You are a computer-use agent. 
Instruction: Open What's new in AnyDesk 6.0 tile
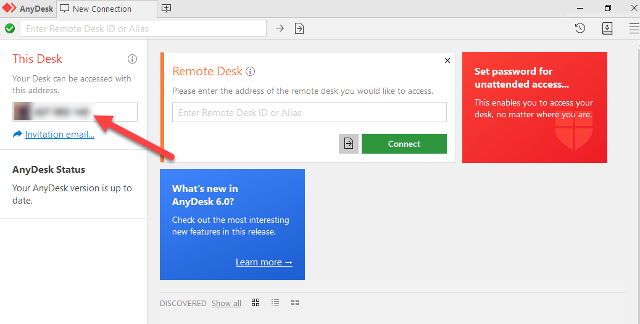[232, 225]
